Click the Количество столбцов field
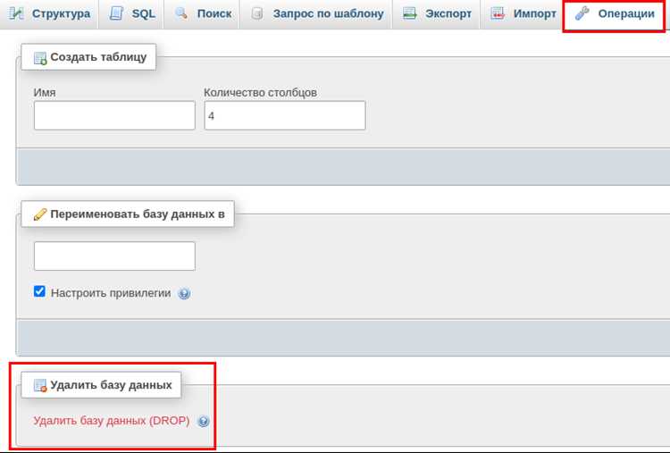670x453 pixels. [285, 115]
